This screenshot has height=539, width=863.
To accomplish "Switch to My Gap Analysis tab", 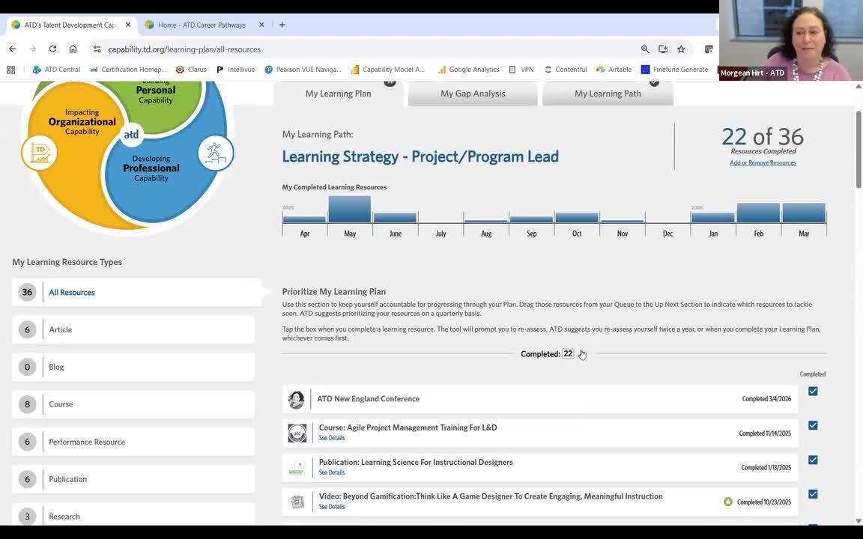I will click(x=473, y=94).
